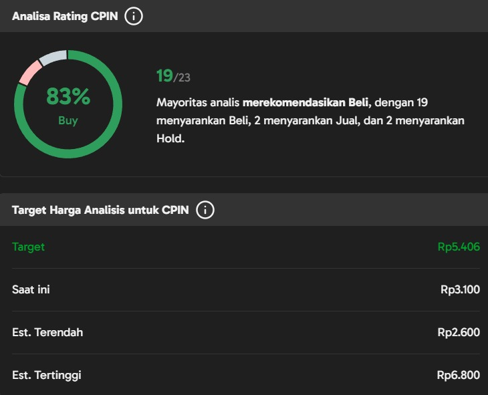Open info icon beside Target Harga Analisis
488x395 pixels.
point(205,210)
